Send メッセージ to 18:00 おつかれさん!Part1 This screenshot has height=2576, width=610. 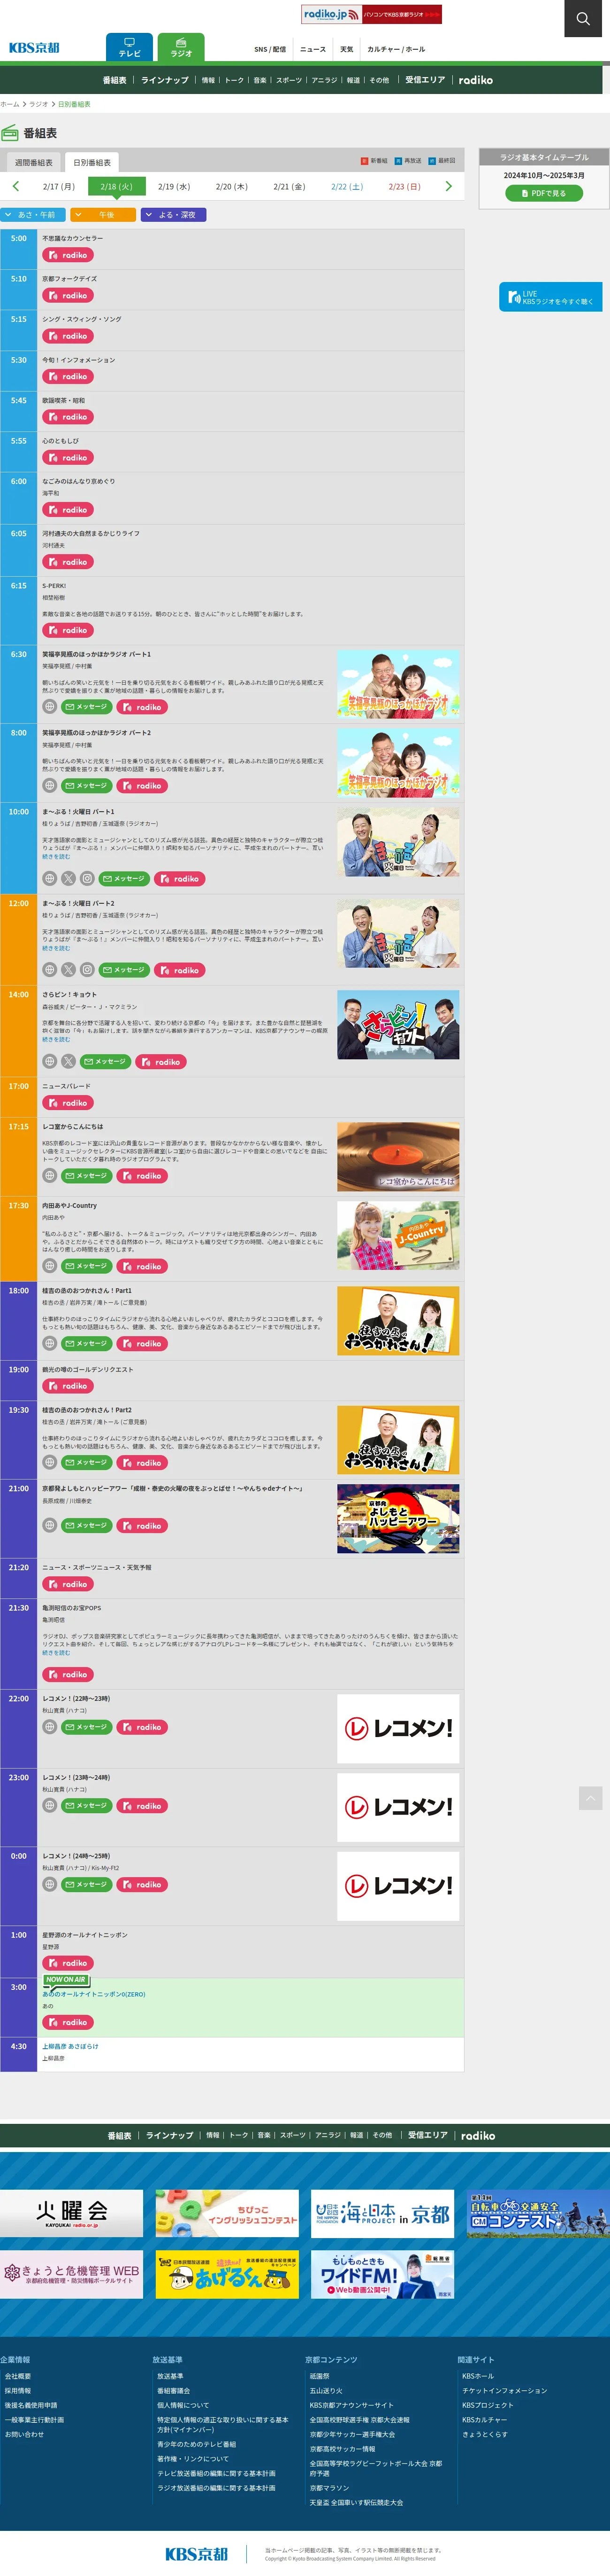tap(86, 1343)
